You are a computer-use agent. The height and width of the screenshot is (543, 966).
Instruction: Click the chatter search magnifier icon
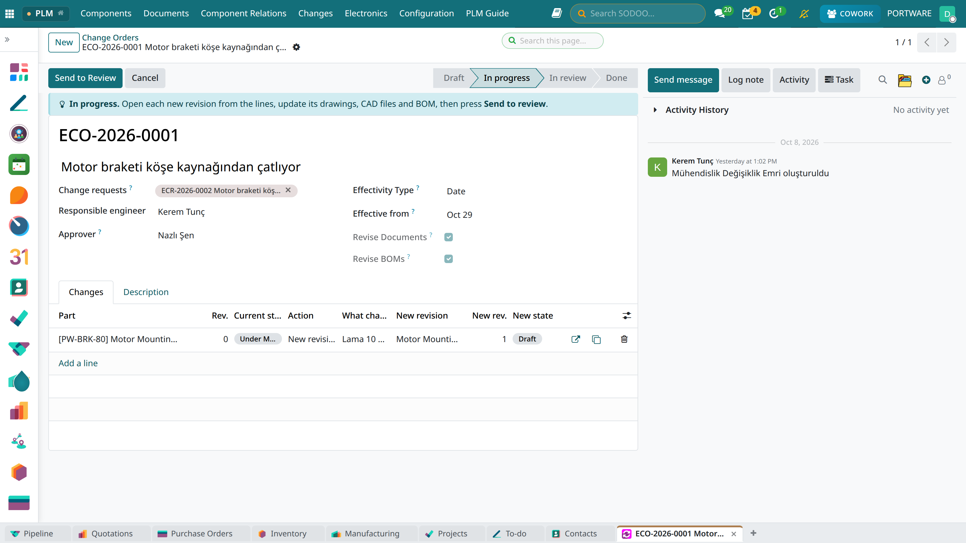(882, 80)
